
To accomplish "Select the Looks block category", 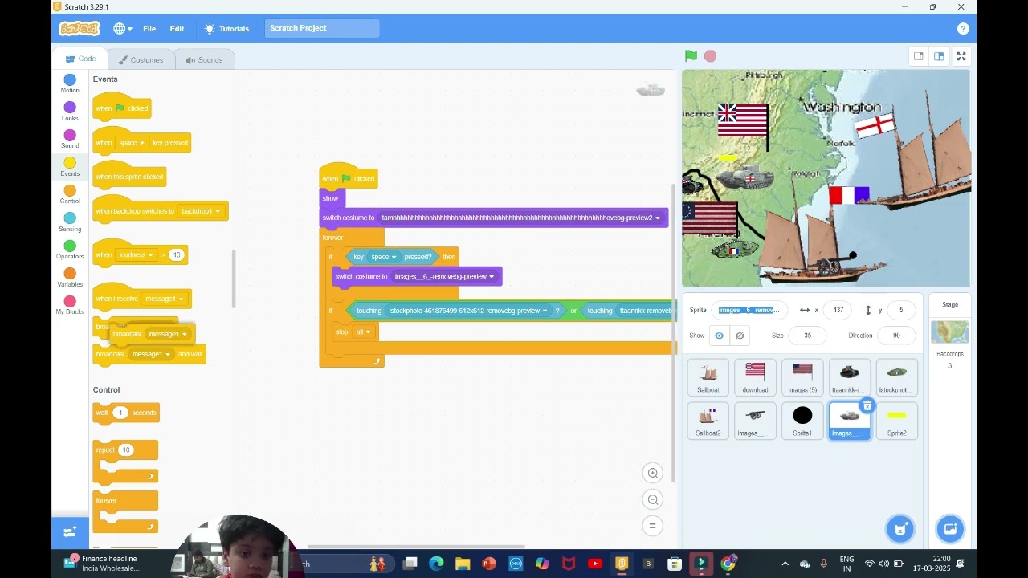I will click(x=70, y=112).
